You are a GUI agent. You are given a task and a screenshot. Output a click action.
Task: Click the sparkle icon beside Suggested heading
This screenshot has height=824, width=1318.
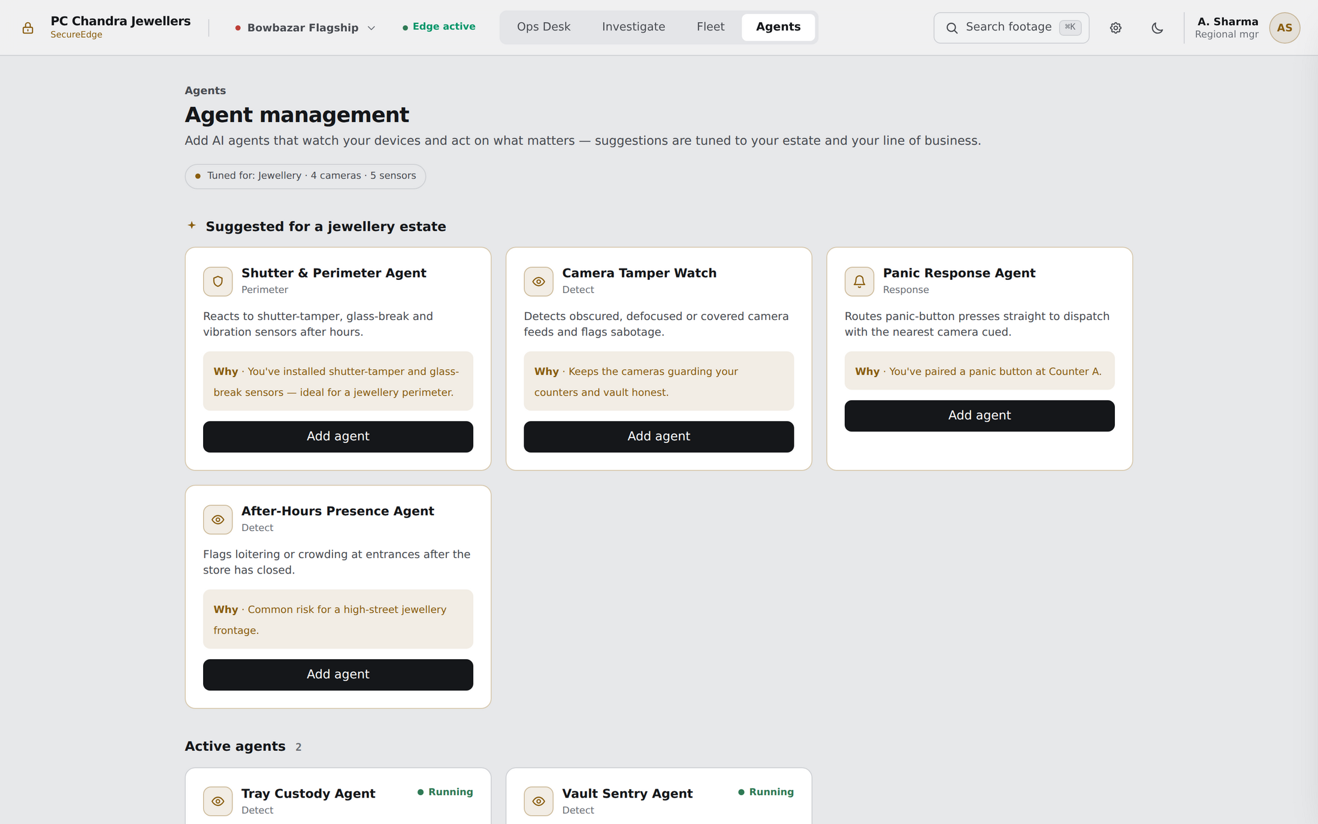[192, 225]
